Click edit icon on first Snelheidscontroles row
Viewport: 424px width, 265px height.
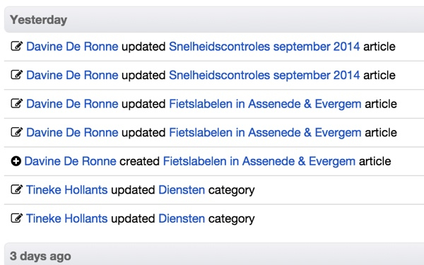coord(17,46)
